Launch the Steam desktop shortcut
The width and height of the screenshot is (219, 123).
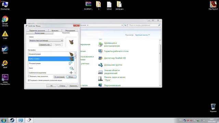(5, 49)
